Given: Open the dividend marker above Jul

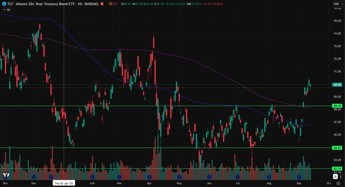Looking at the screenshot, I should (x=238, y=177).
